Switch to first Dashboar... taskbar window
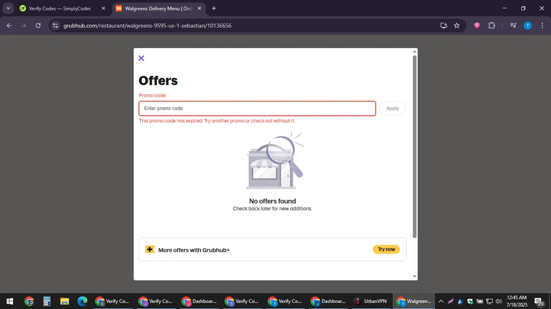The height and width of the screenshot is (309, 551). [199, 301]
